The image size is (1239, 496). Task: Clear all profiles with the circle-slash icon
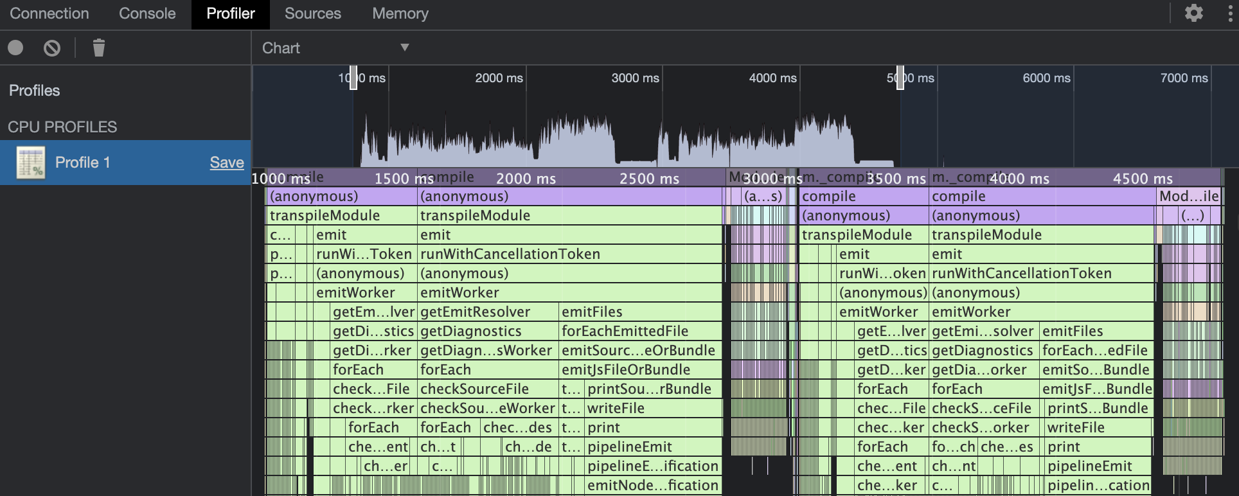52,48
